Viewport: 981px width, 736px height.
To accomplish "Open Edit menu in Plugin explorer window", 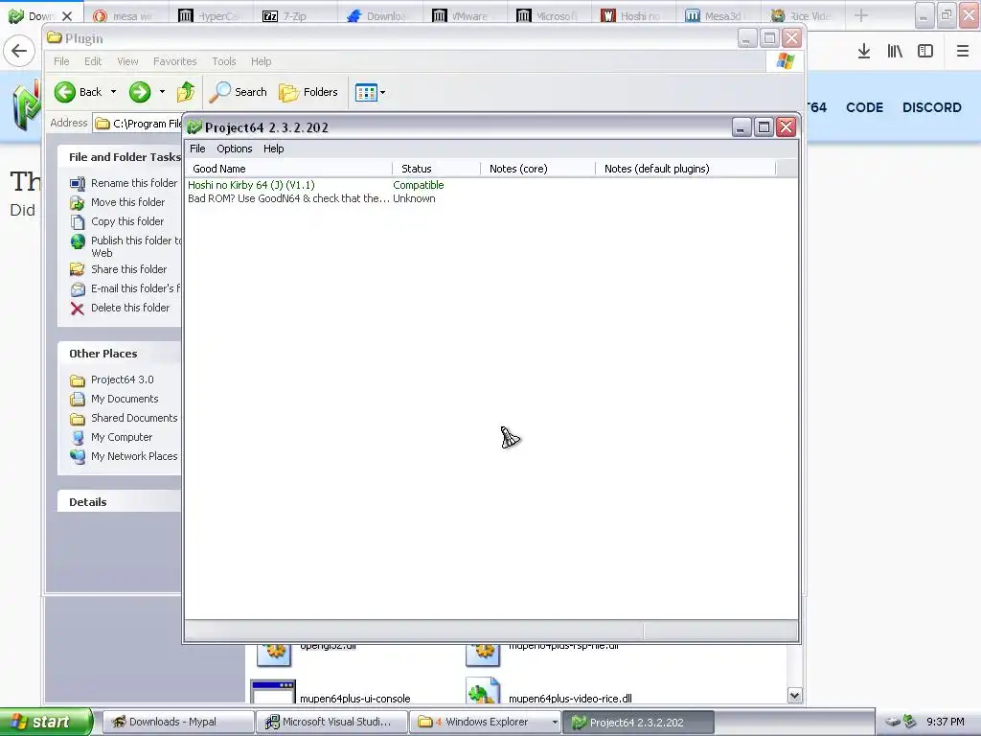I will point(93,61).
